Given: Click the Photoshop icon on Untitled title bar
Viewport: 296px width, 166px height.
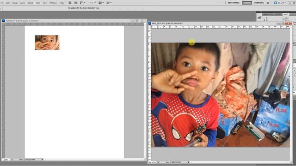Looking at the screenshot, I should (4, 20).
